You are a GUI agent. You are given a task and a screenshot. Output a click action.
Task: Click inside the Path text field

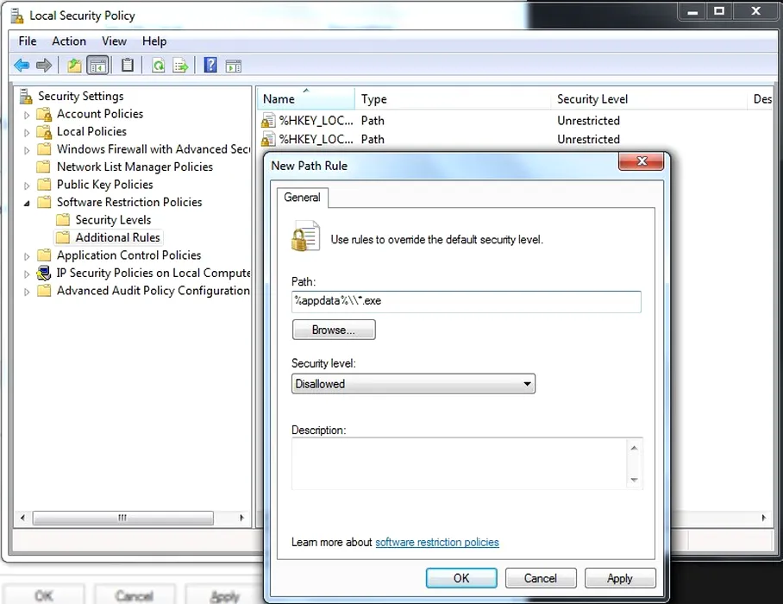[x=466, y=301]
